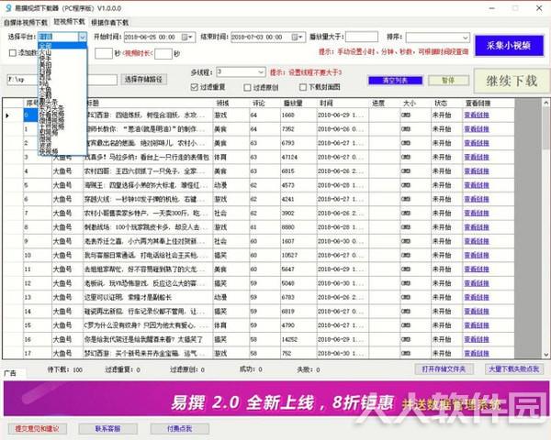Click the blue 采集小视频 button
The width and height of the screenshot is (551, 440).
tap(509, 45)
